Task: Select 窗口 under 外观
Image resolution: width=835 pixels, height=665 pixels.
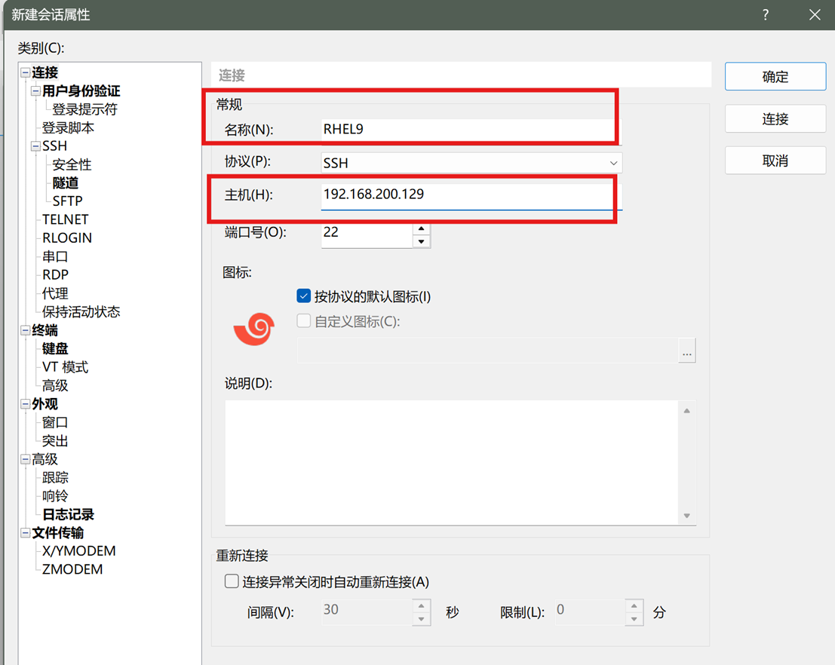Action: pyautogui.click(x=55, y=422)
